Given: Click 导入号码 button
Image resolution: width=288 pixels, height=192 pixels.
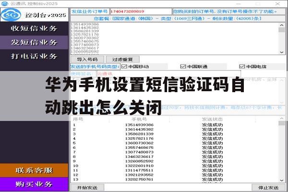Looking at the screenshot, I should coord(87,60).
